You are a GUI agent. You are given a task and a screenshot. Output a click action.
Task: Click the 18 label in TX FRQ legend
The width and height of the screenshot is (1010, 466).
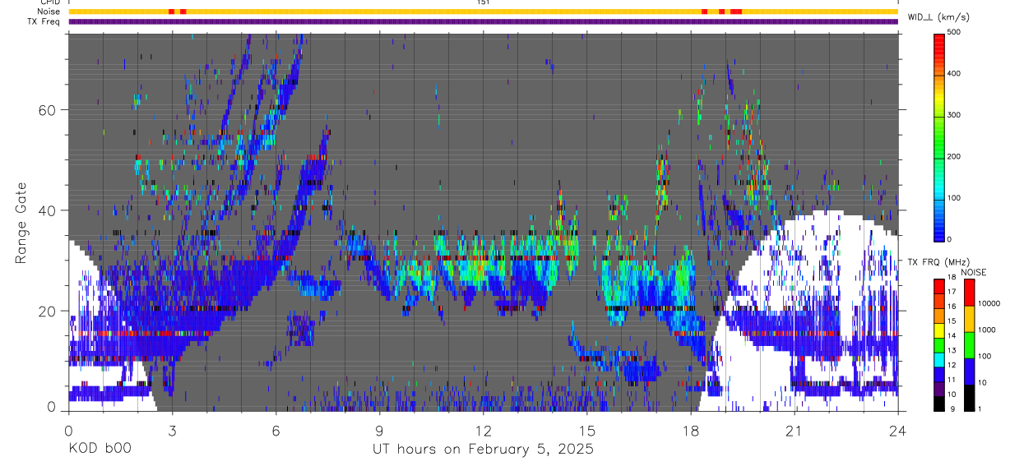click(952, 278)
